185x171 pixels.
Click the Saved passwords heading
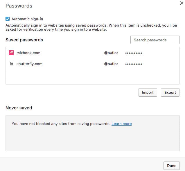pyautogui.click(x=24, y=40)
